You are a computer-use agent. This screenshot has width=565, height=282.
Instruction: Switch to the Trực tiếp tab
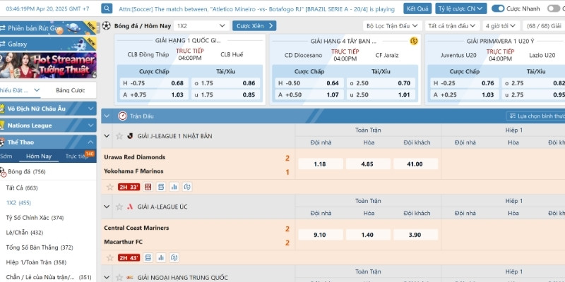pyautogui.click(x=76, y=156)
